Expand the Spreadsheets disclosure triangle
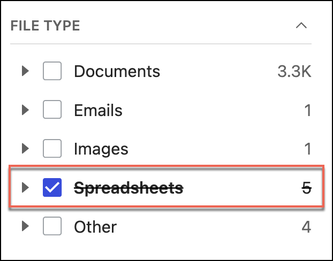This screenshot has height=261, width=333. [x=25, y=188]
